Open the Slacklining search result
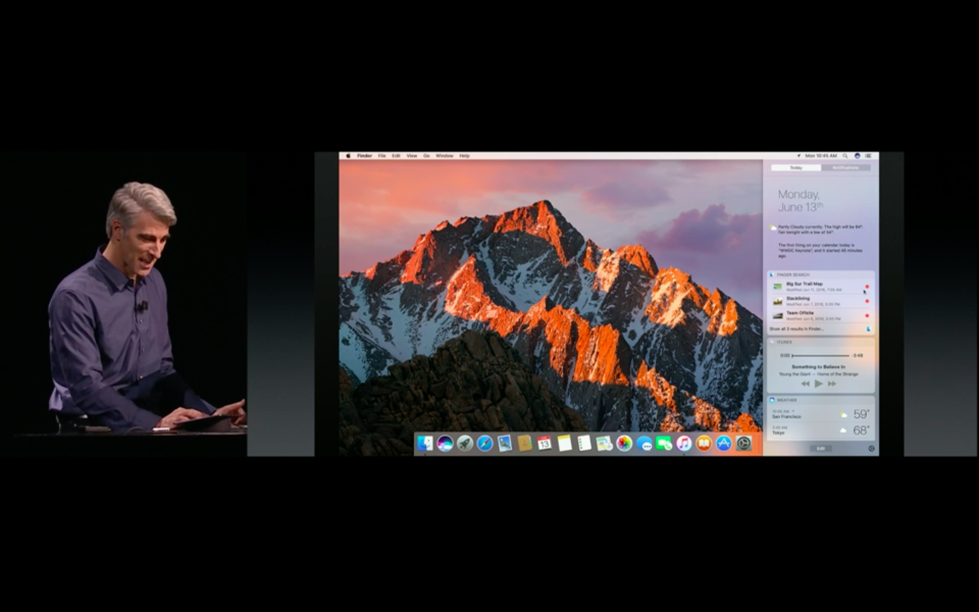 pyautogui.click(x=821, y=301)
